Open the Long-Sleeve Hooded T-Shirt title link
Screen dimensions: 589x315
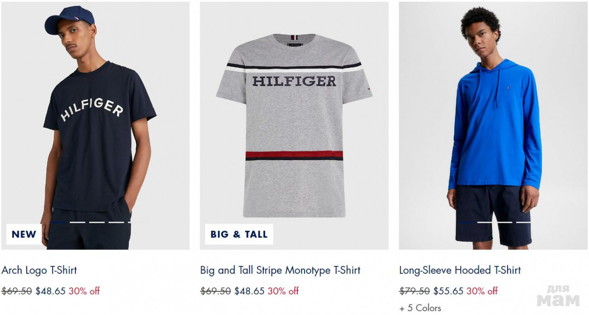(x=460, y=270)
